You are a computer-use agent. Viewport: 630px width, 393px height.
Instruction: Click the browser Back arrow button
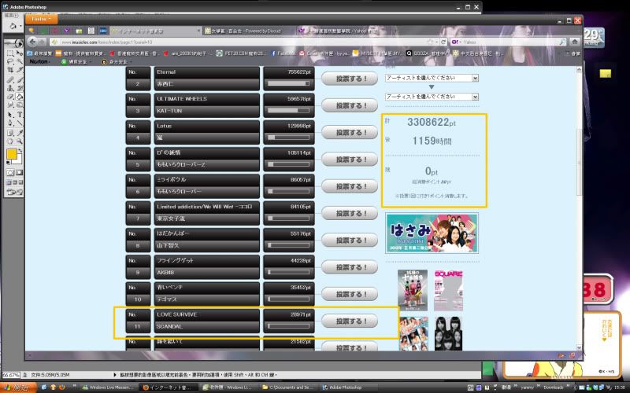(32, 41)
